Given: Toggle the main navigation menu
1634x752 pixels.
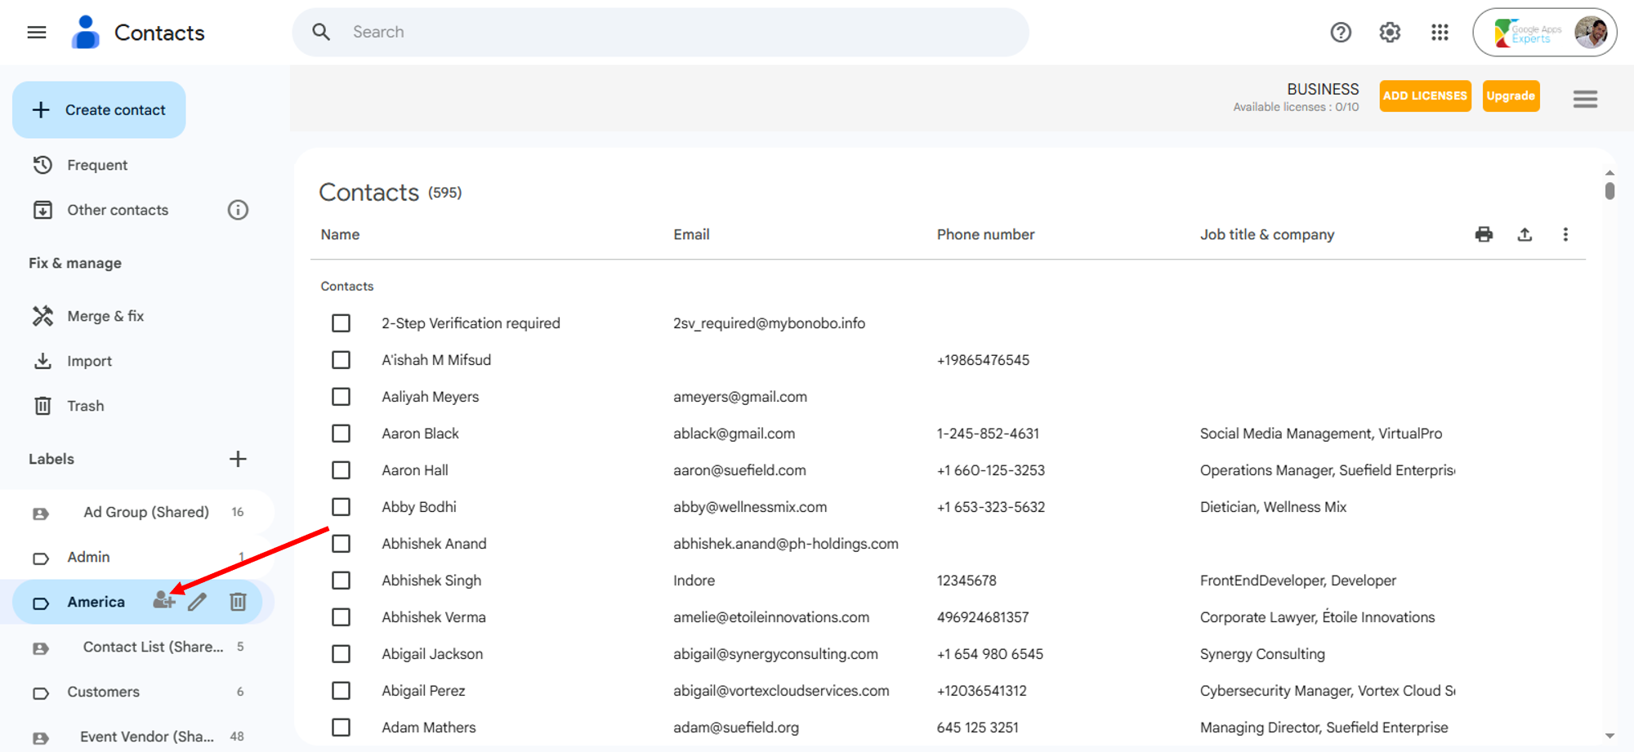Looking at the screenshot, I should 37,32.
